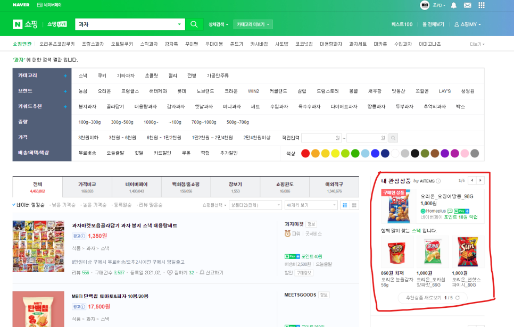514x327 pixels.
Task: Click the minimum price input field
Action: (321, 138)
